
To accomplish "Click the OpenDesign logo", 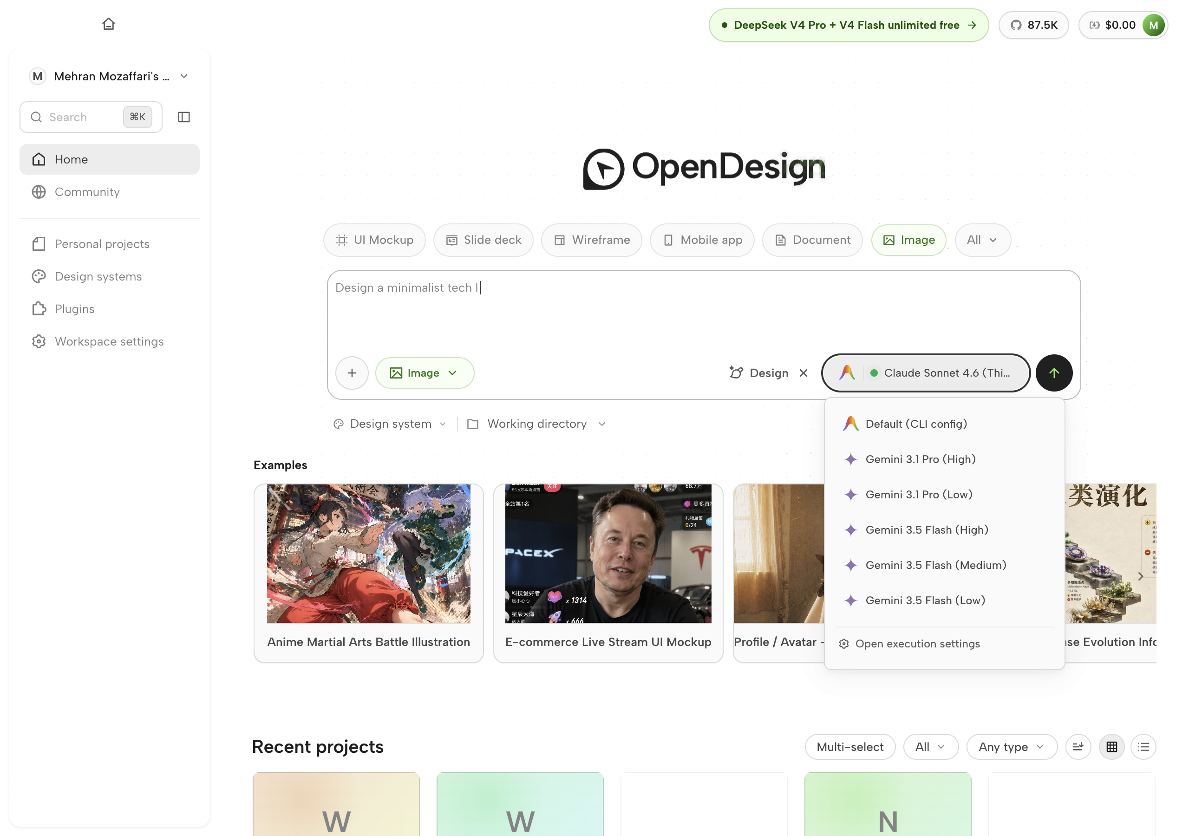I will 703,169.
